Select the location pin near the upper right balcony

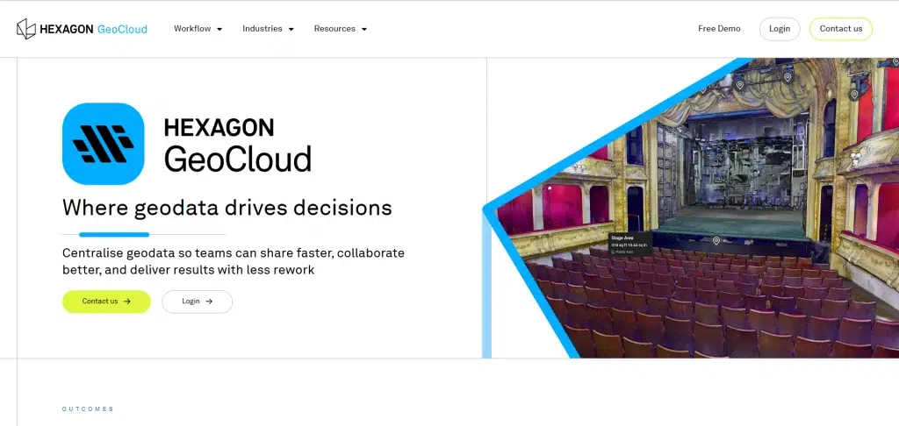[x=853, y=94]
